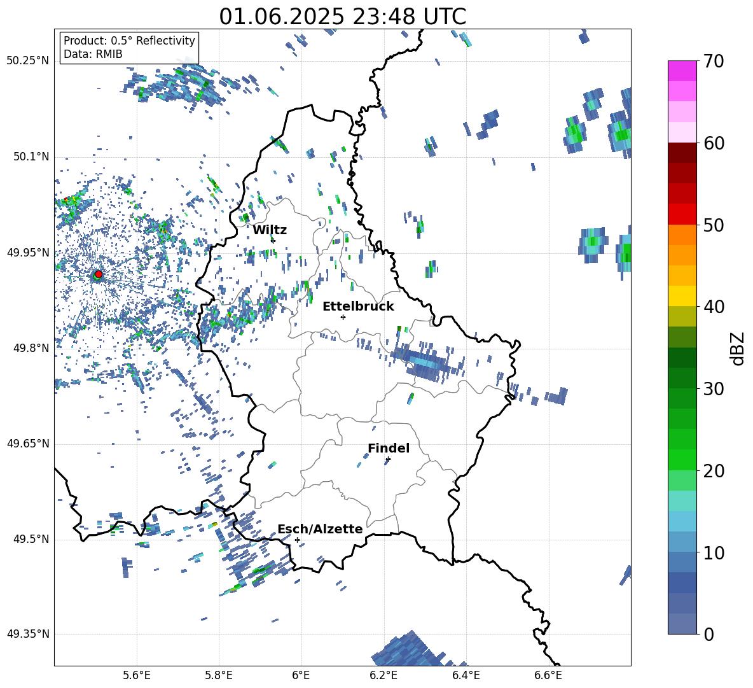Click the red radar site marker
The width and height of the screenshot is (753, 688).
(99, 274)
